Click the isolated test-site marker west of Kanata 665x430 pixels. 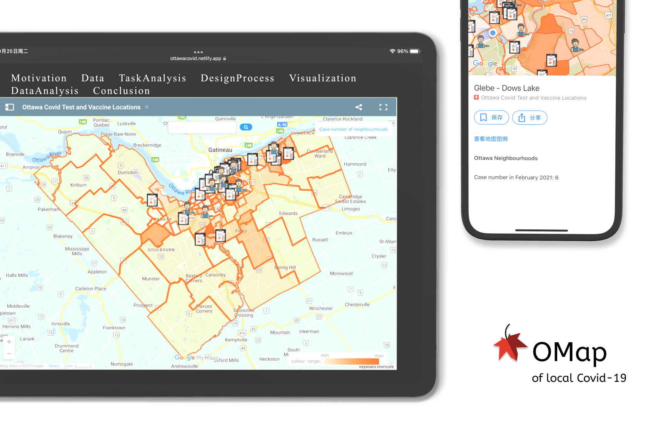click(152, 200)
